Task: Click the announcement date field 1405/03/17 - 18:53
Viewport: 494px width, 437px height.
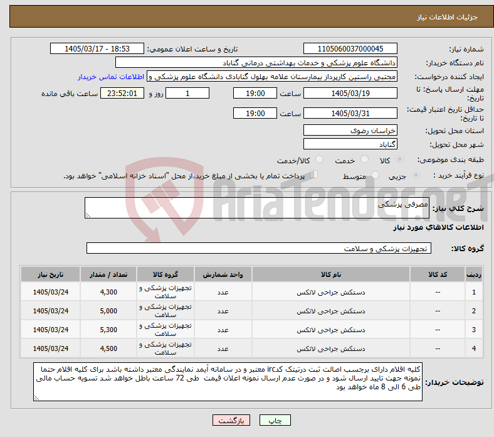Action: (97, 48)
